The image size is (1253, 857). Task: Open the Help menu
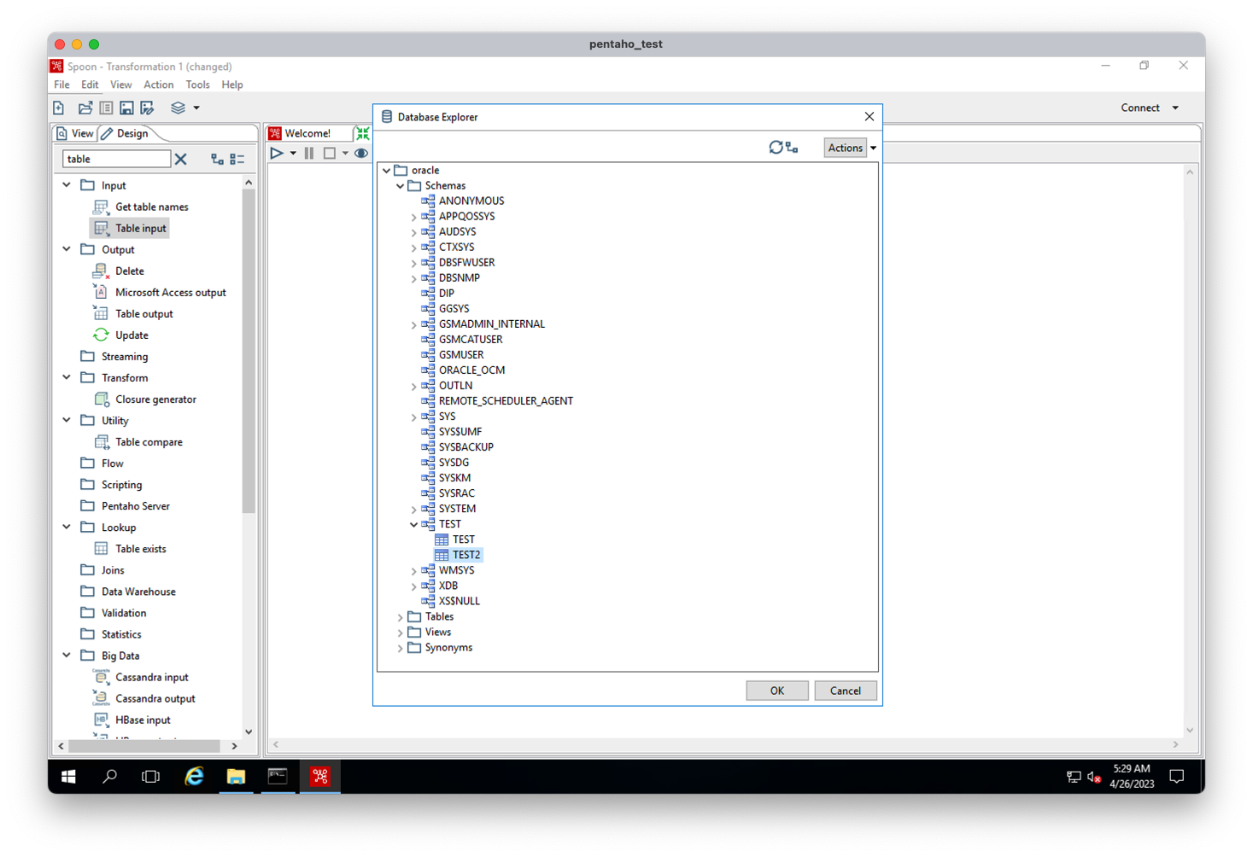pyautogui.click(x=232, y=85)
